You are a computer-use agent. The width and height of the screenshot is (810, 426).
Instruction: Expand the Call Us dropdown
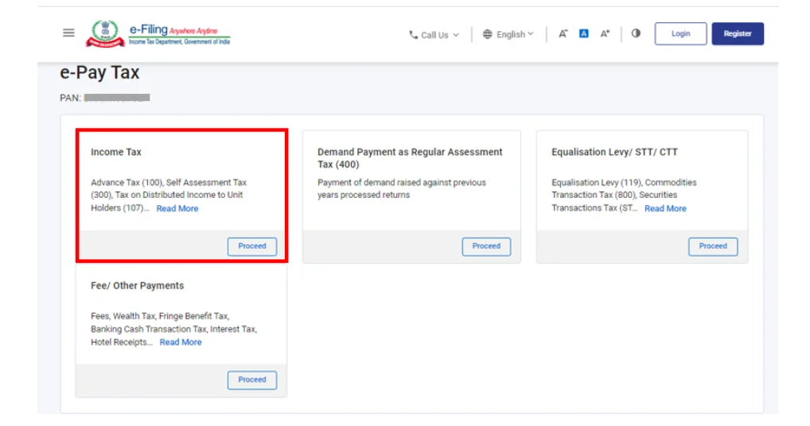[x=434, y=34]
